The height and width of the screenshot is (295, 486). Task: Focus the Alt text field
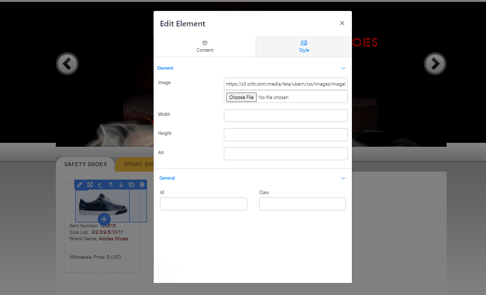pos(286,154)
